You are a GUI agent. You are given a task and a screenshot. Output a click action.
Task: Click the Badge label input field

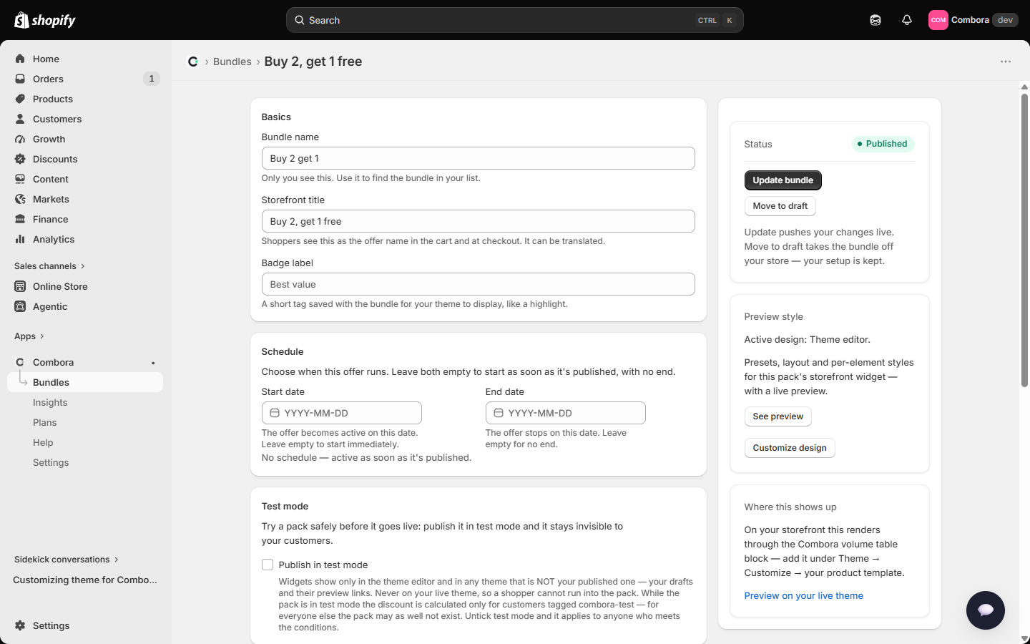[x=479, y=284]
